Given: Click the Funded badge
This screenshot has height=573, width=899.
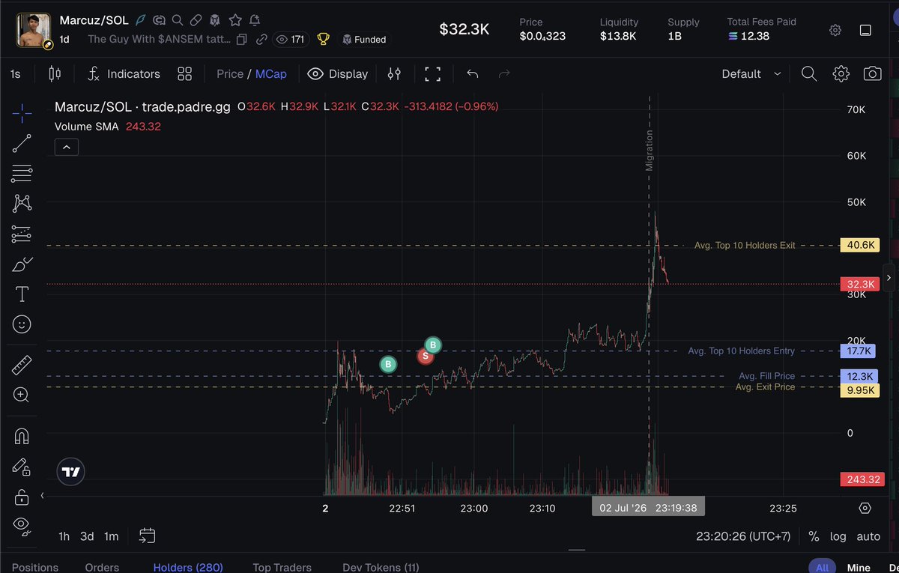Looking at the screenshot, I should coord(364,39).
